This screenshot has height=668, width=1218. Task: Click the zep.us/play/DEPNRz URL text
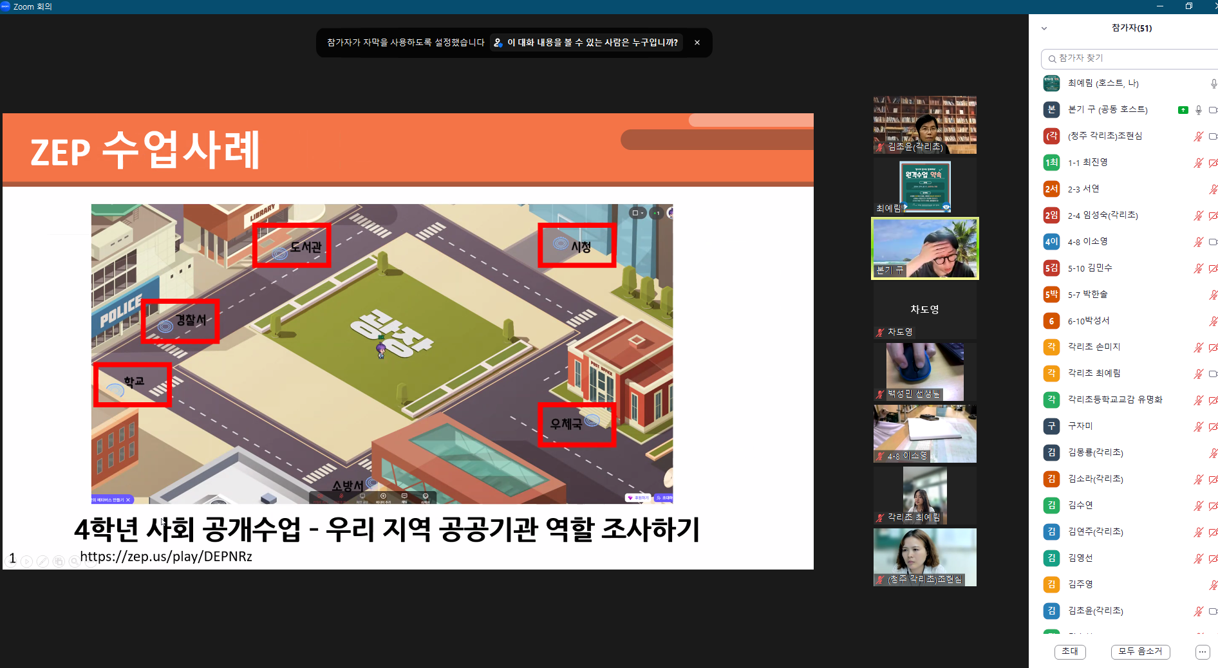point(166,557)
